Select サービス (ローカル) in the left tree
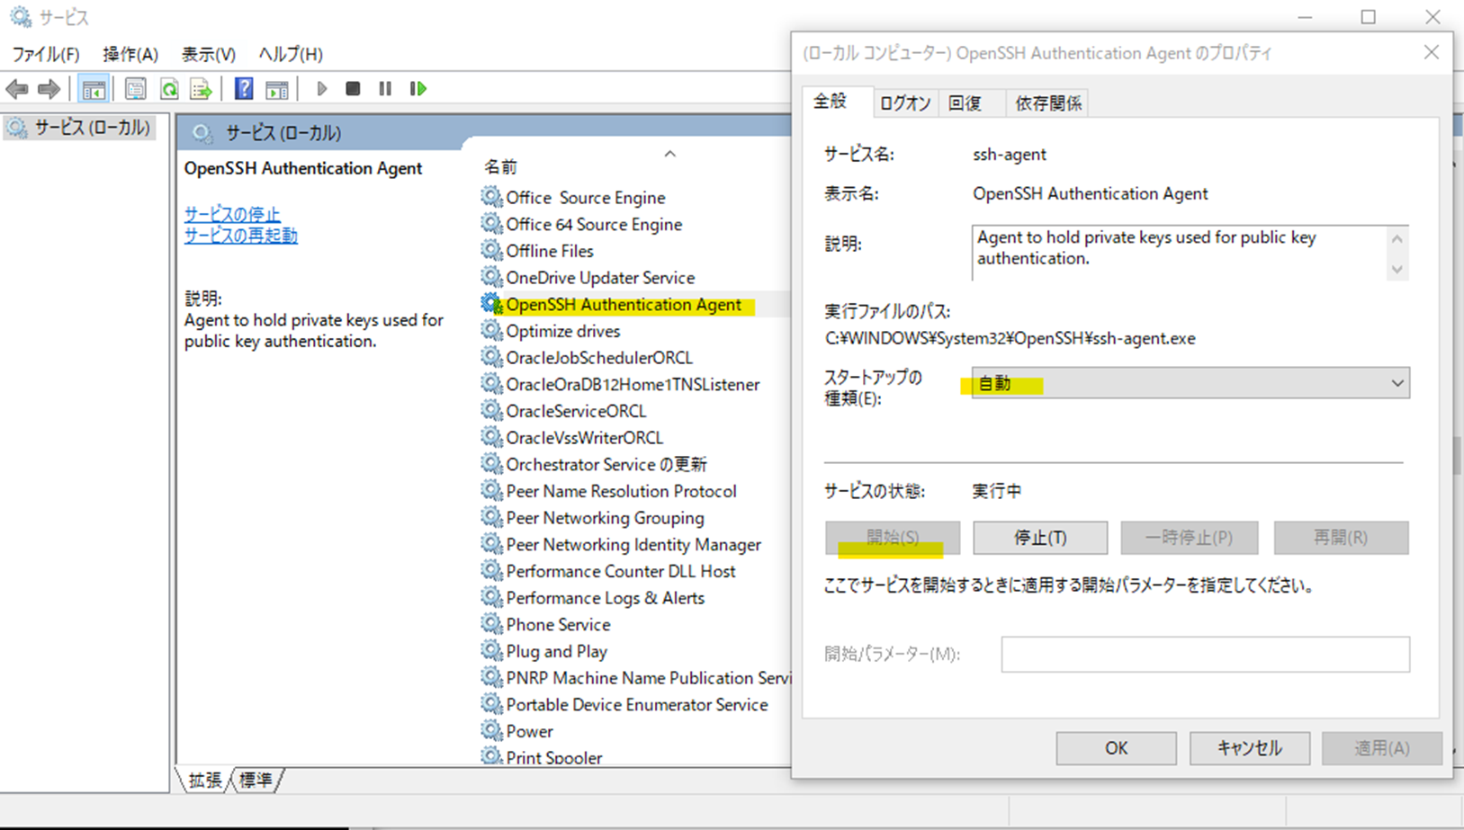The image size is (1464, 830). 91,128
